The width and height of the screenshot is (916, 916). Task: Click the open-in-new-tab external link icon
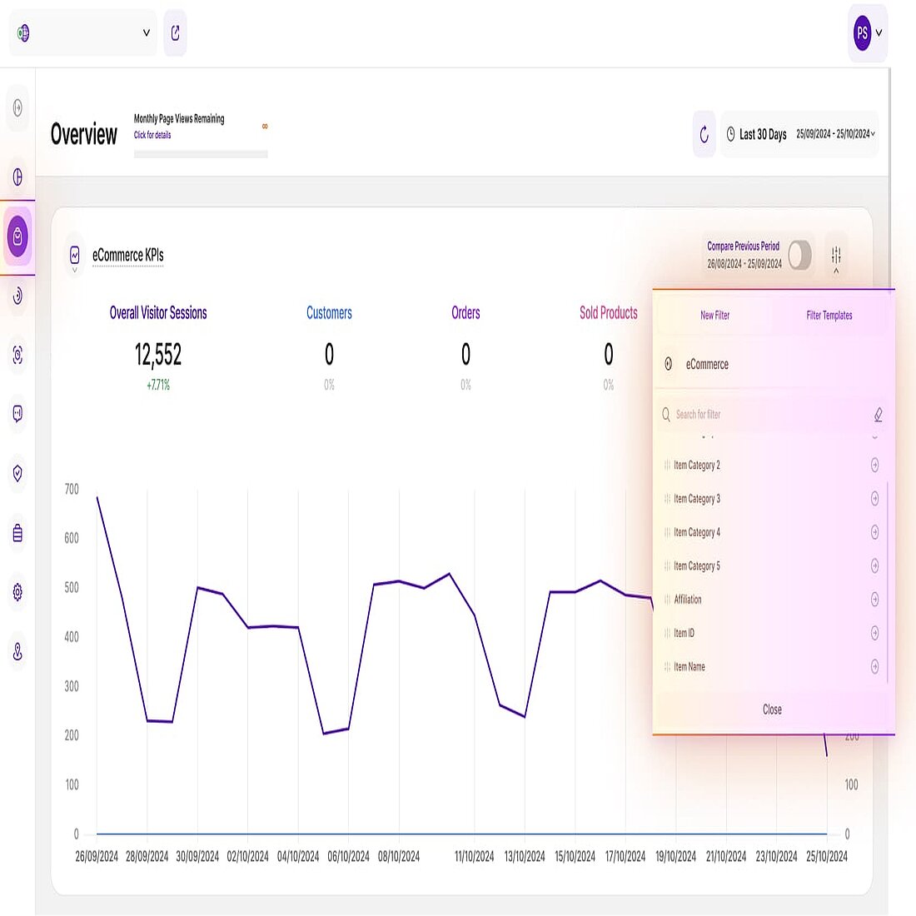[x=175, y=33]
